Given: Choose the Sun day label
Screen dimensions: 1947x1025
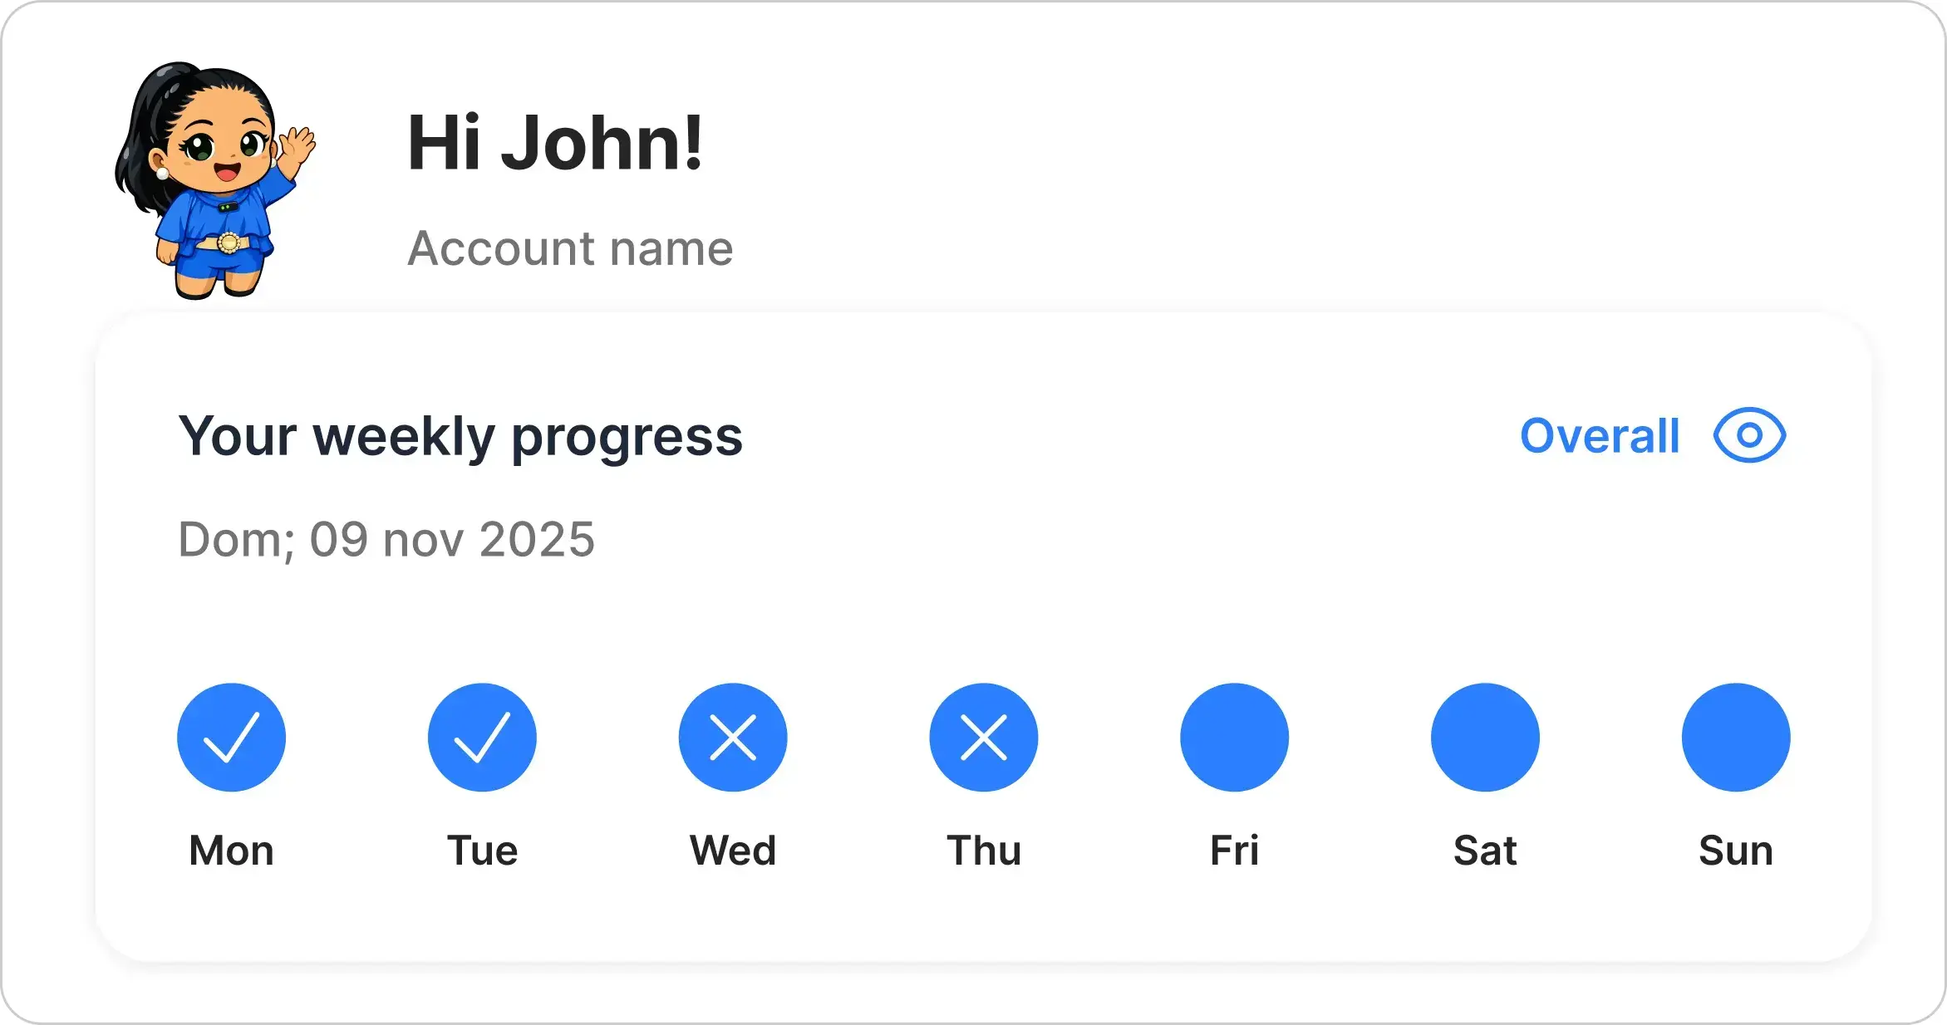Looking at the screenshot, I should click(1736, 851).
